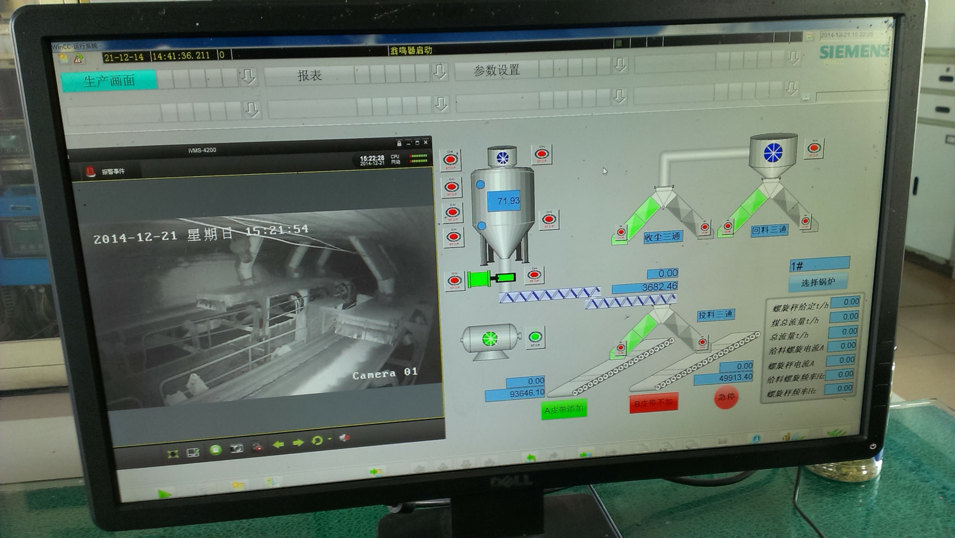Image resolution: width=955 pixels, height=538 pixels.
Task: Click warning triangle icon beside date 21-12-14
Action: pos(78,58)
